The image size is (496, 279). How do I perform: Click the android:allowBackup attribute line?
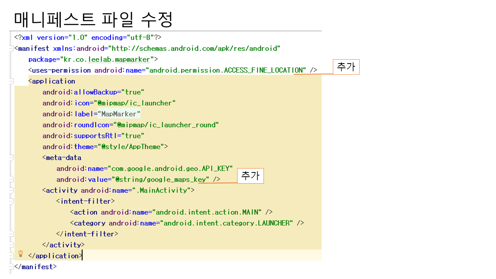click(93, 92)
